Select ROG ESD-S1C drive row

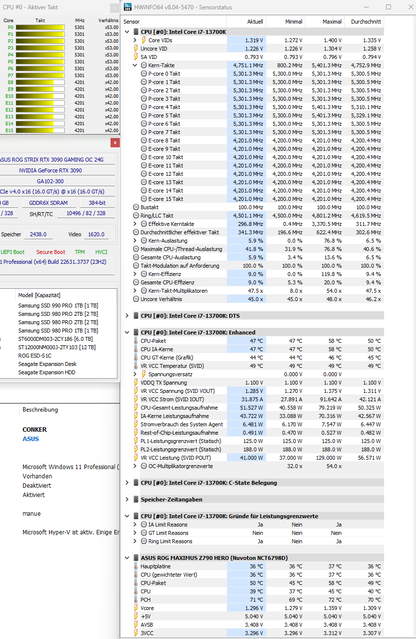pyautogui.click(x=58, y=356)
